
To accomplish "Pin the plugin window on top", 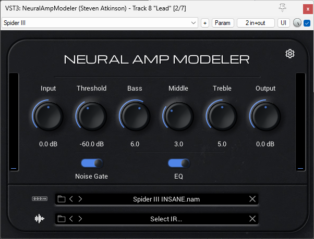I will tap(282, 8).
